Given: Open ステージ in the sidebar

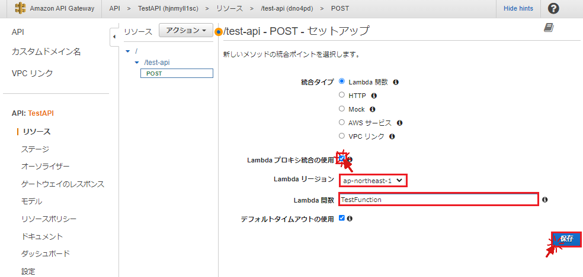Looking at the screenshot, I should 36,149.
